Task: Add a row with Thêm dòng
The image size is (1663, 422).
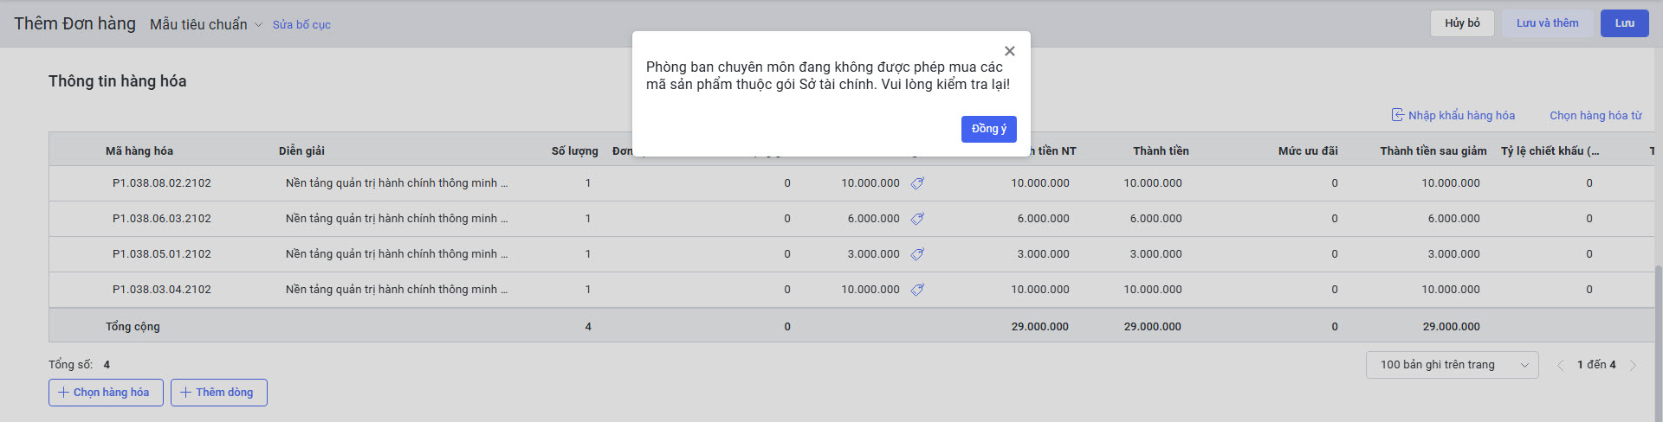Action: point(218,393)
